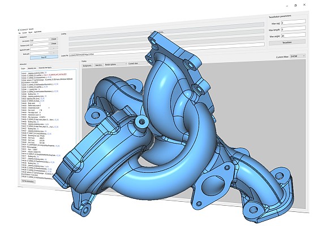Switch to the Output tab
The width and height of the screenshot is (327, 226).
point(23,68)
